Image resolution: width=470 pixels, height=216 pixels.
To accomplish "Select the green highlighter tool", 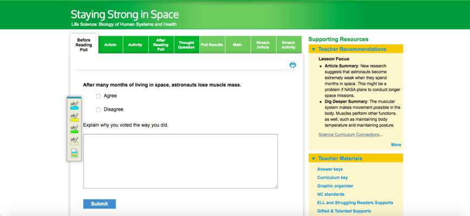I will 74,129.
